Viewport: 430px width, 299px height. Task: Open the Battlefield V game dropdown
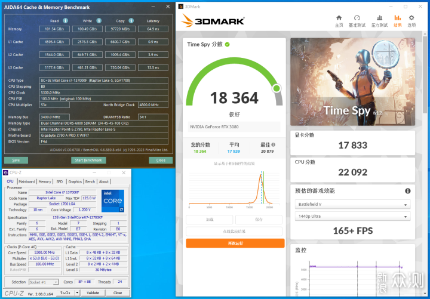pos(353,205)
